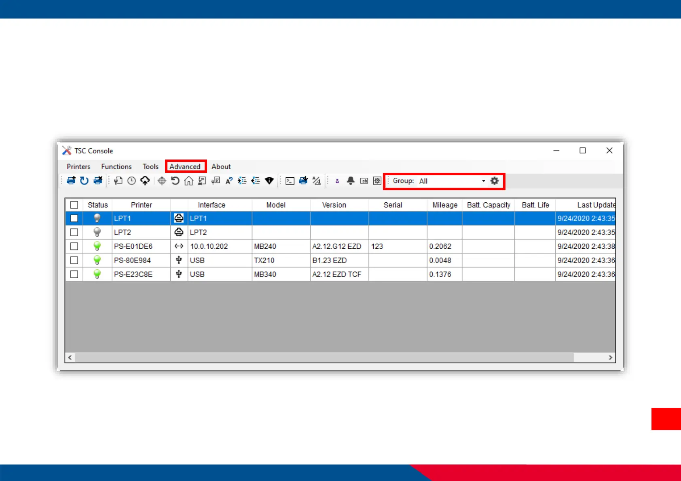Toggle the select-all checkbox in table header
The width and height of the screenshot is (681, 481).
[x=74, y=205]
